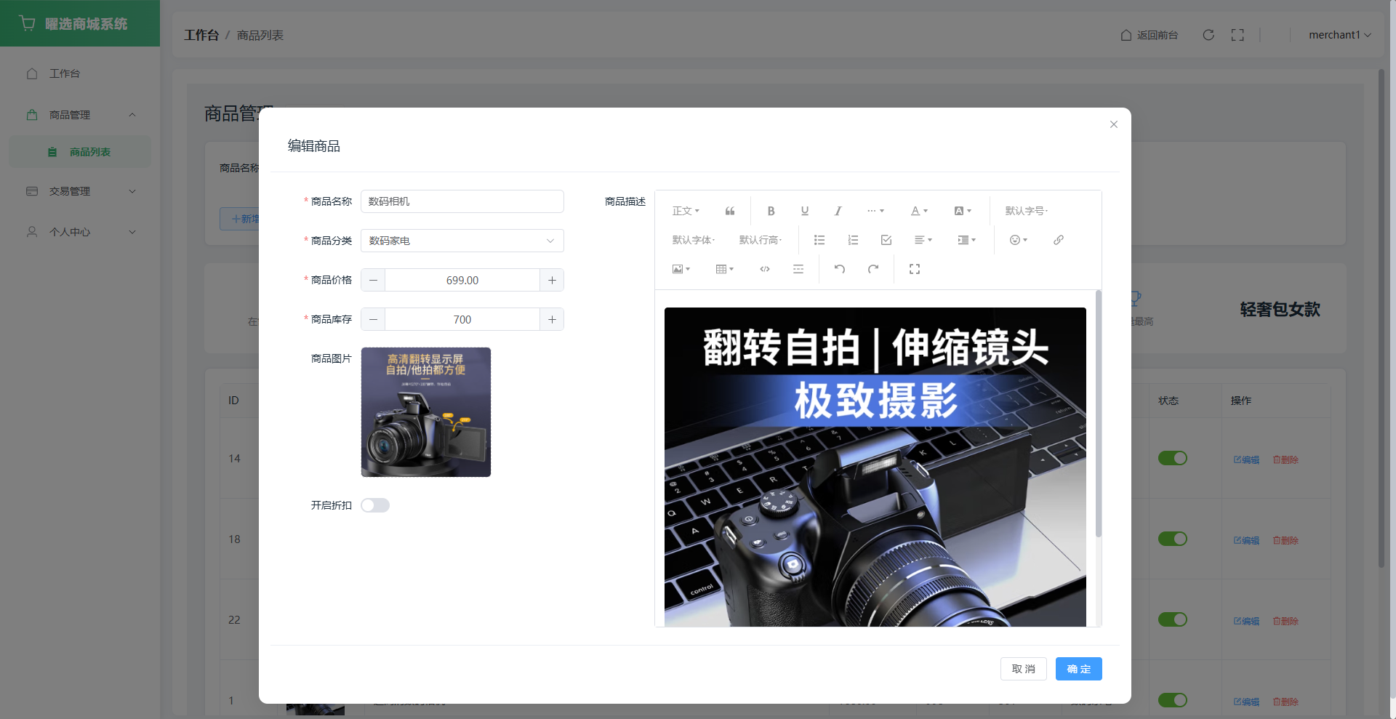Open the insert table menu
Viewport: 1396px width, 719px height.
[x=724, y=269]
